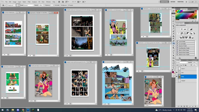Select the Type tool
The image size is (199, 112).
coord(174,53)
